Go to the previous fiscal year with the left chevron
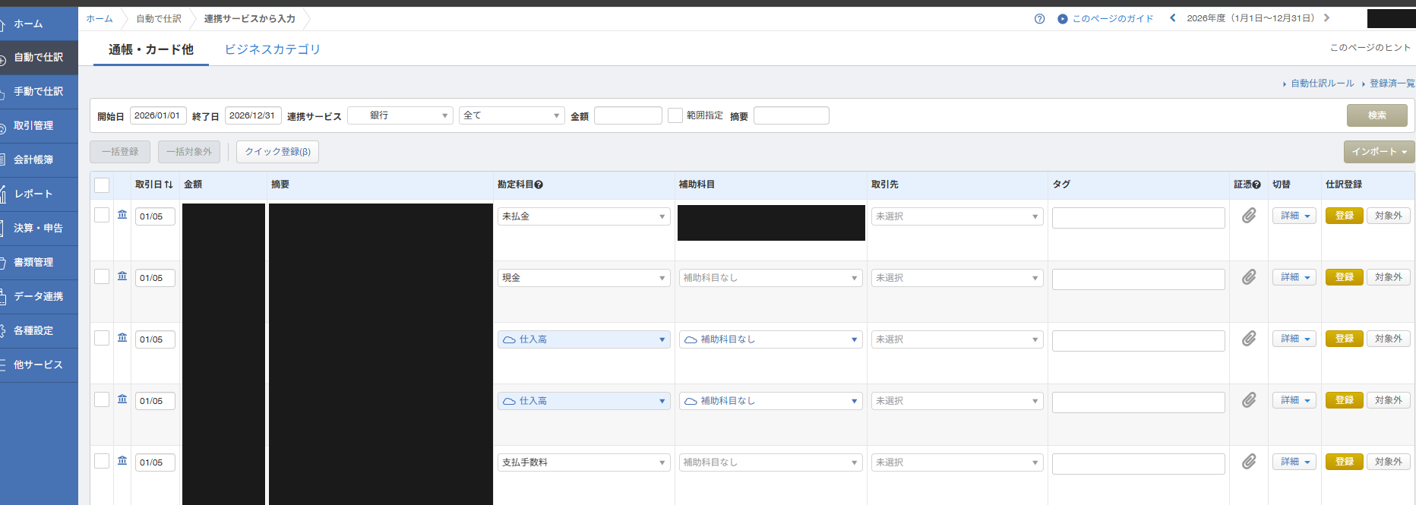Screen dimensions: 1416x505 tap(1173, 18)
